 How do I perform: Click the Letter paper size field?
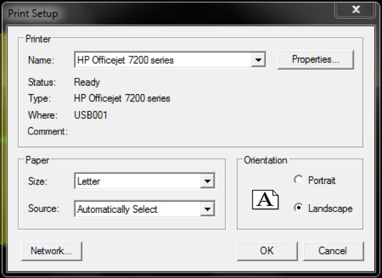(145, 181)
